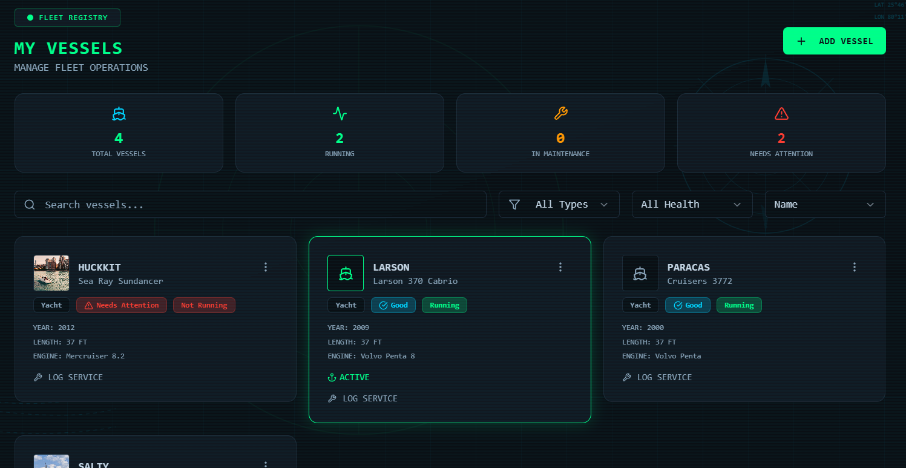Click Log Service on Larson card

pos(363,398)
